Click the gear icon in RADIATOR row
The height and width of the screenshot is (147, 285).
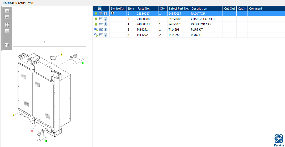pos(96,14)
